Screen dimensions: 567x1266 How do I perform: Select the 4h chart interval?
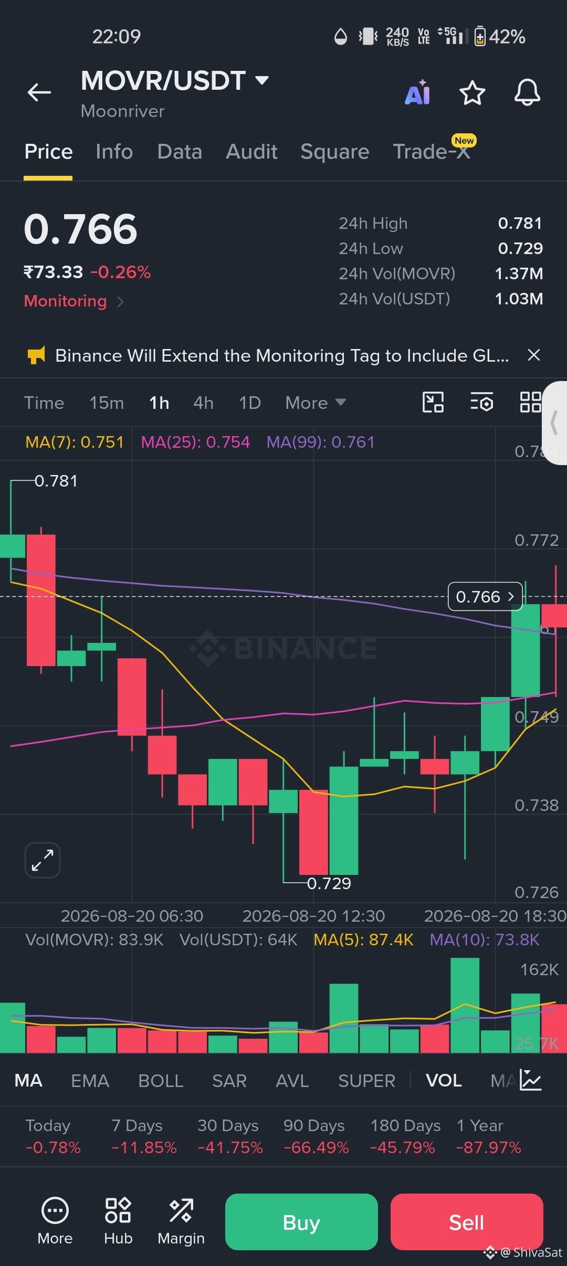204,403
